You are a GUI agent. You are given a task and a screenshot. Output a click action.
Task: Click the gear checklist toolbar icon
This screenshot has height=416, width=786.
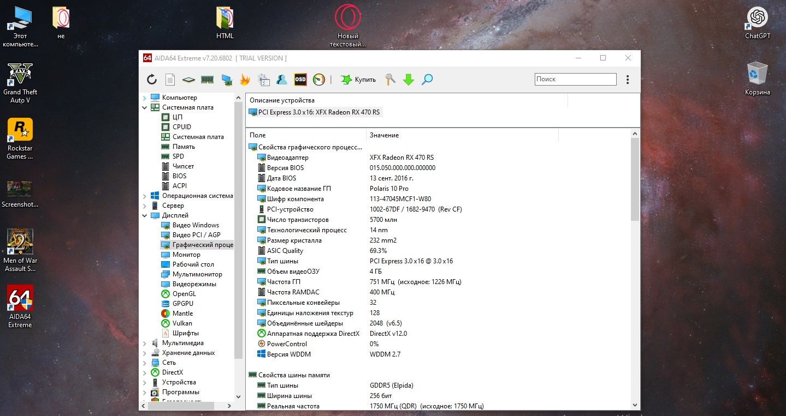point(263,80)
